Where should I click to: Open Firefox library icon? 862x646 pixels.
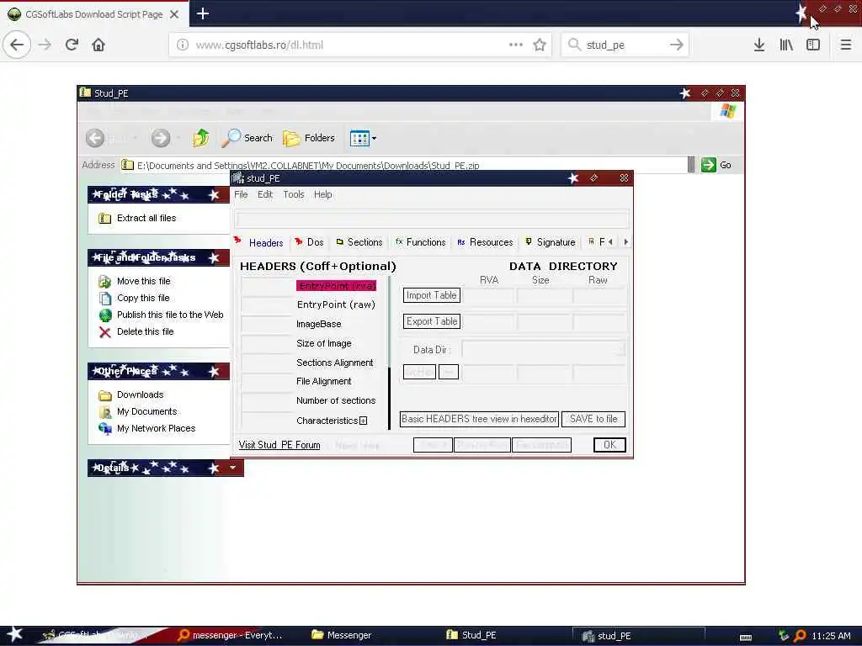pos(786,45)
